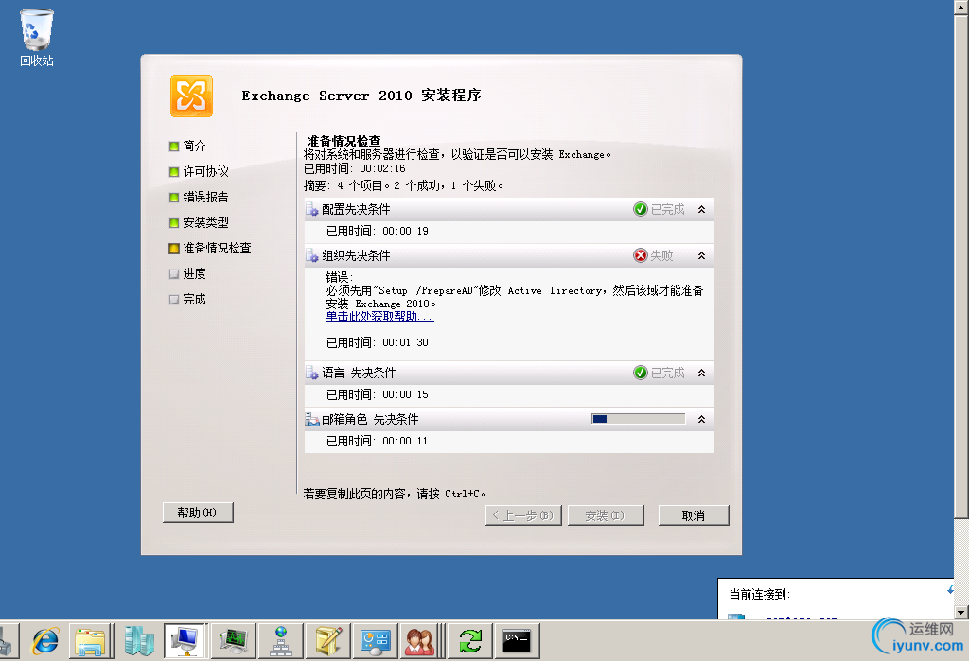Collapse the 语言 先决条件 section chevron
The width and height of the screenshot is (969, 661).
[x=701, y=372]
